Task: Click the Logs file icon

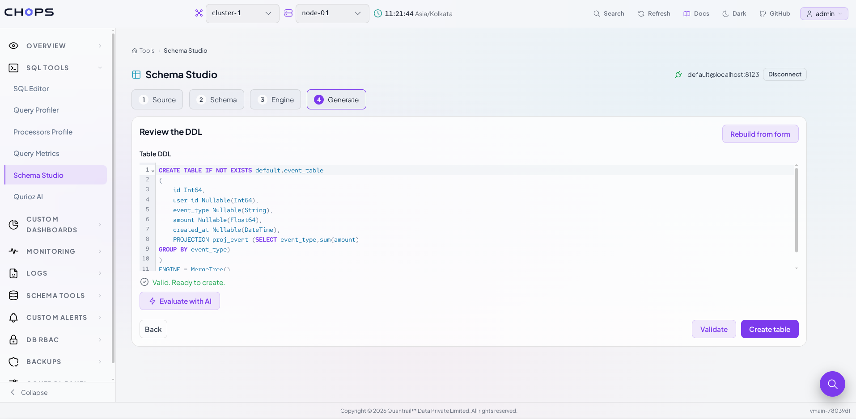Action: (x=14, y=273)
